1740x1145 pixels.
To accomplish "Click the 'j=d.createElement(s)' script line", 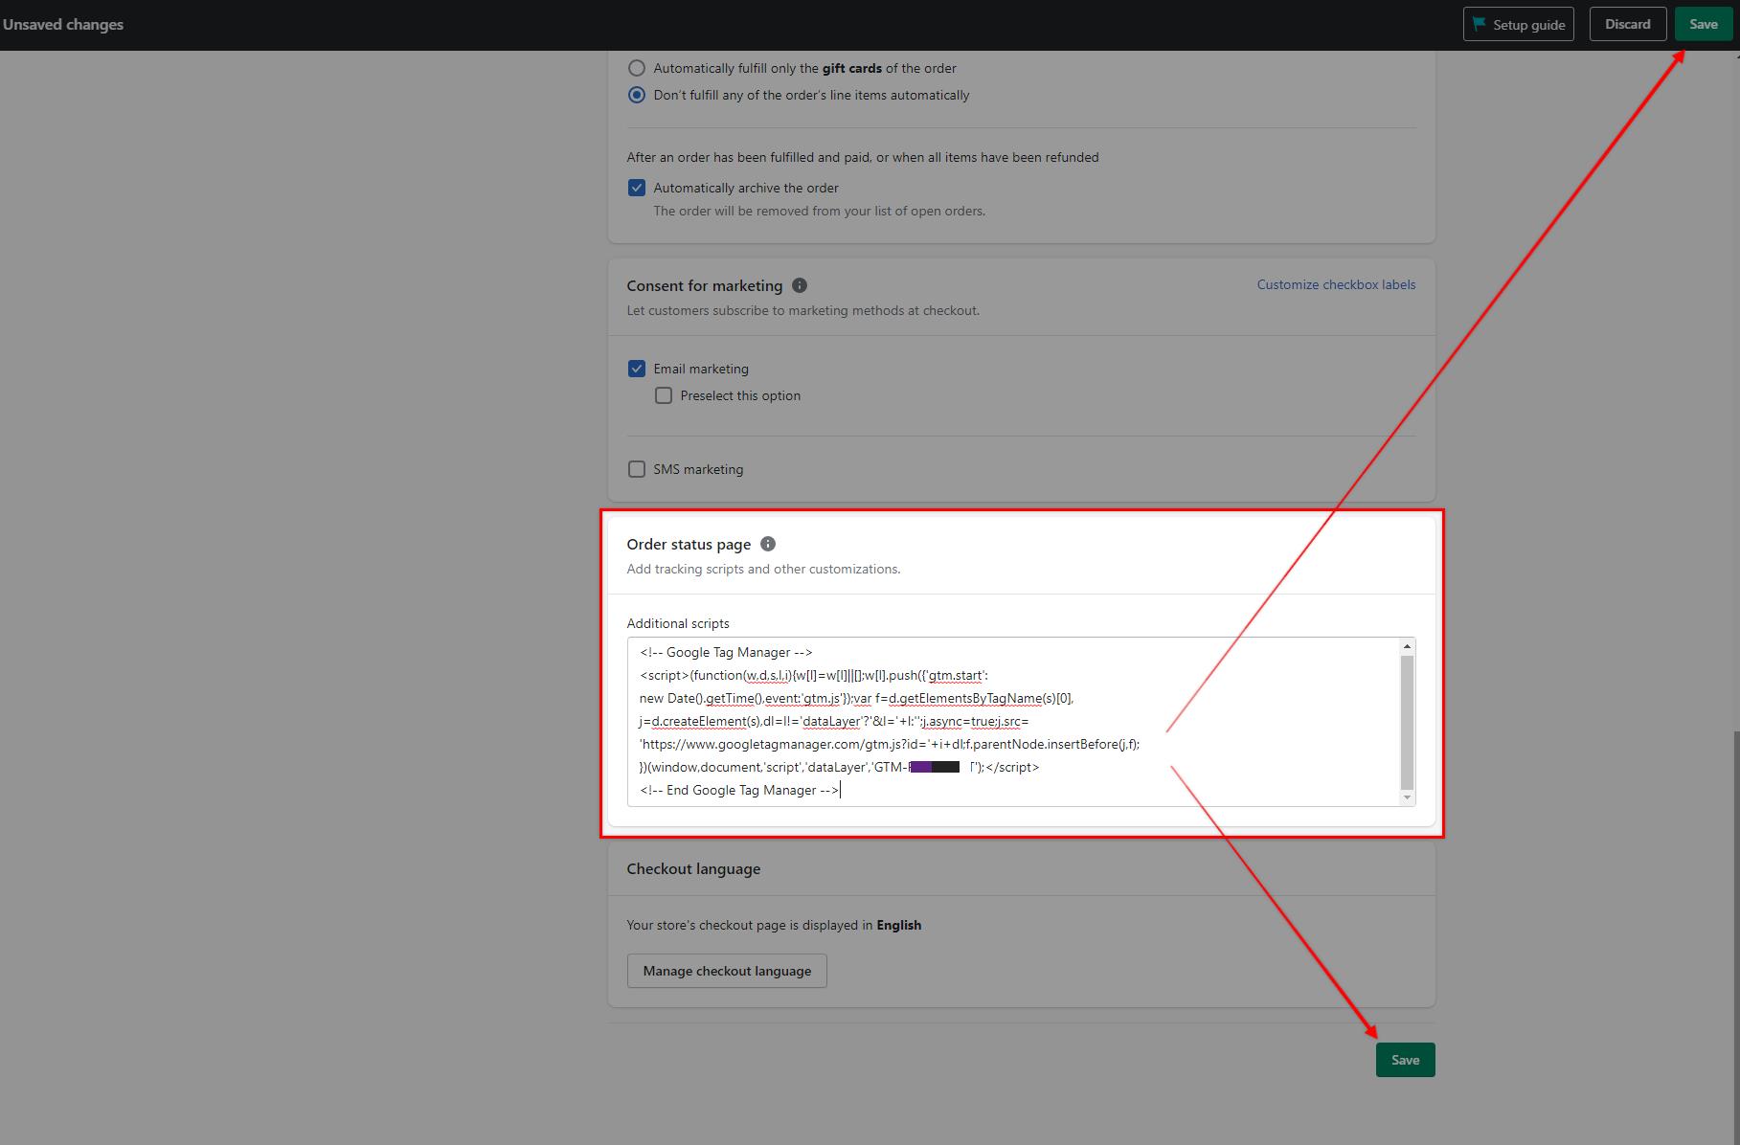I will click(834, 721).
